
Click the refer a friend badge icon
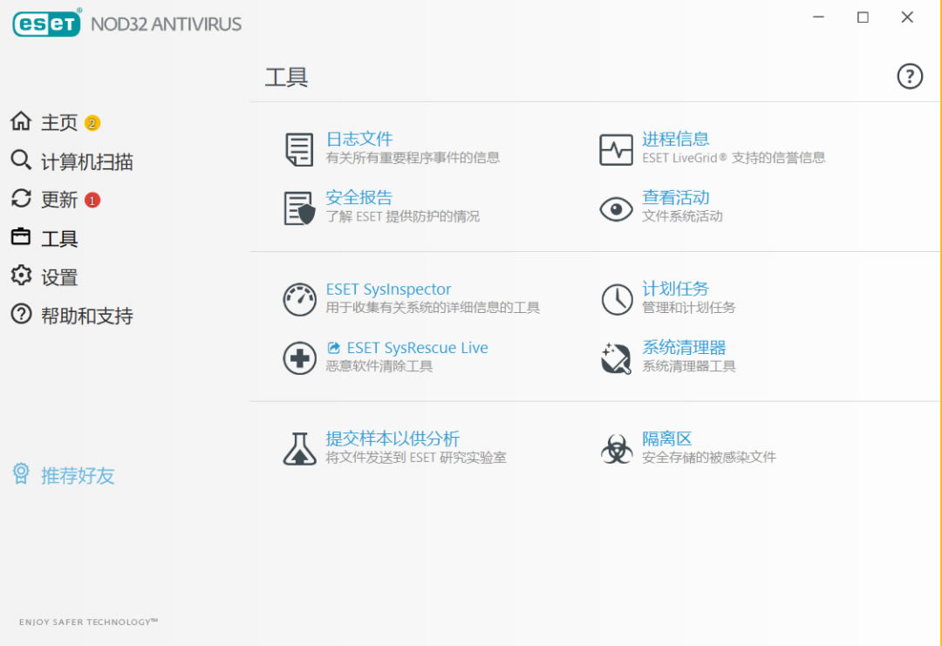tap(21, 473)
